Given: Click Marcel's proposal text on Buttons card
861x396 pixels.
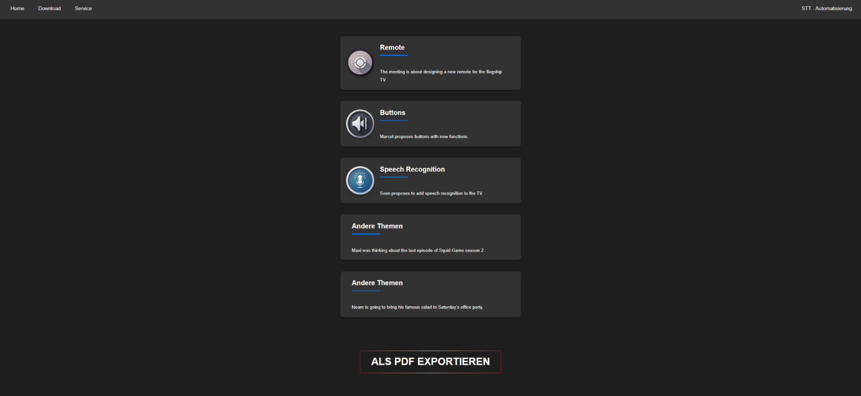Looking at the screenshot, I should [424, 136].
